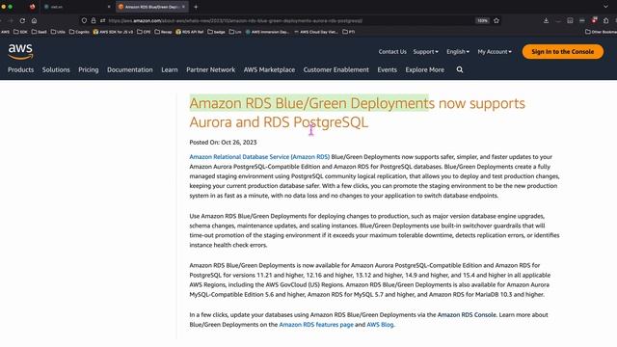Expand the My Account dropdown

pos(495,51)
